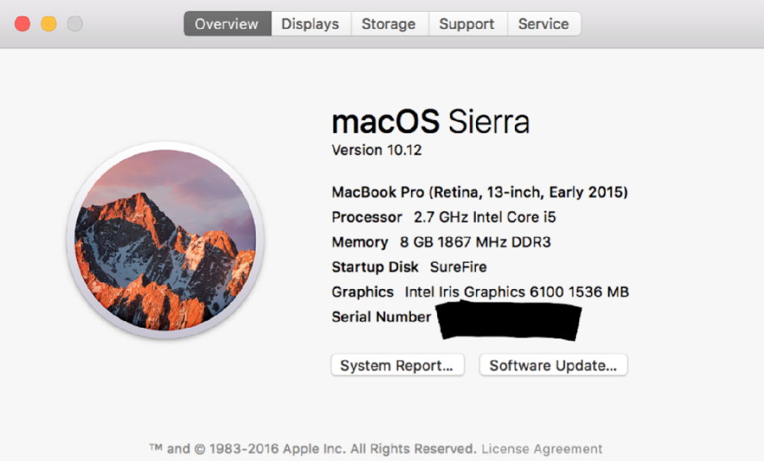Image resolution: width=764 pixels, height=461 pixels.
Task: Open the License Agreement link
Action: tap(542, 449)
